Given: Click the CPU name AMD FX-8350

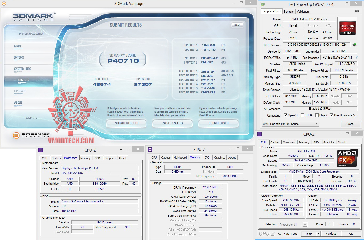Looking at the screenshot, I should [x=306, y=151].
